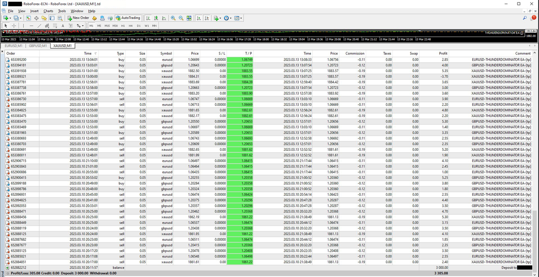Image resolution: width=539 pixels, height=277 pixels.
Task: Switch timeframe to H1
Action: tap(123, 26)
